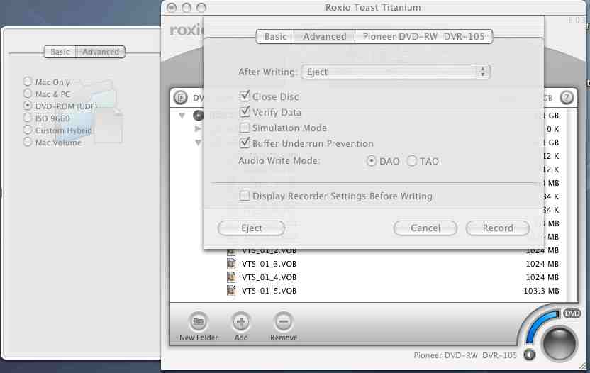This screenshot has height=373, width=590.
Task: Select the VTS_01_4.VOB file name
Action: 269,277
